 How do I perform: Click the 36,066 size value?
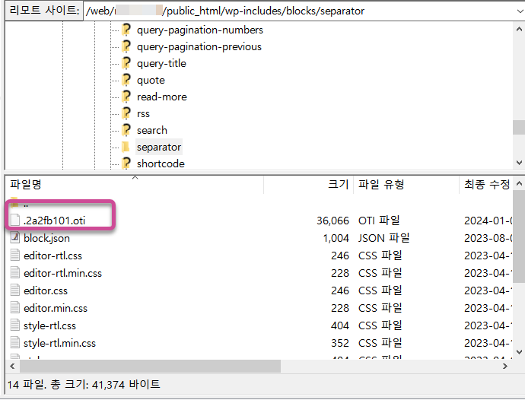332,221
